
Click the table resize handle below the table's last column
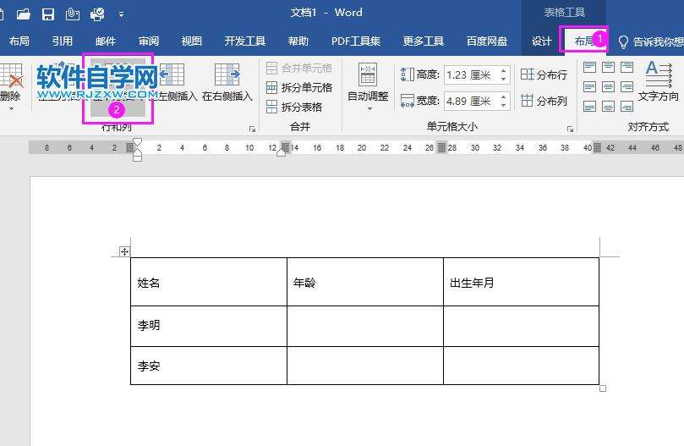[x=603, y=388]
